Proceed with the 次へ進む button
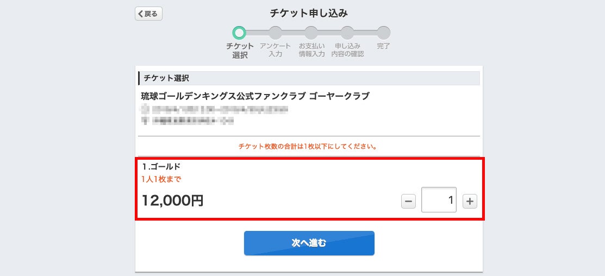 point(309,243)
